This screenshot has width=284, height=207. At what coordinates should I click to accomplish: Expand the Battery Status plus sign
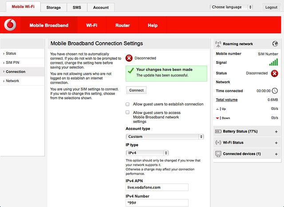[x=276, y=132]
